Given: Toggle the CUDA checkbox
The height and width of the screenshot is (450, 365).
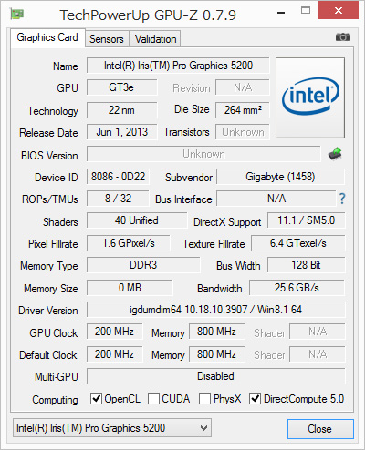Looking at the screenshot, I should tap(153, 398).
